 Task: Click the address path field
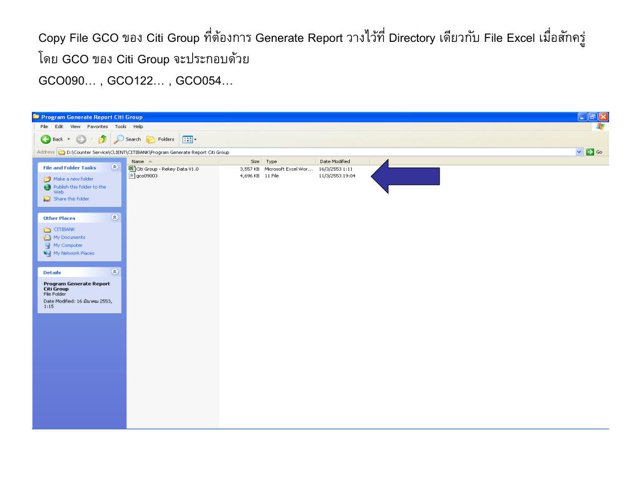tap(320, 152)
